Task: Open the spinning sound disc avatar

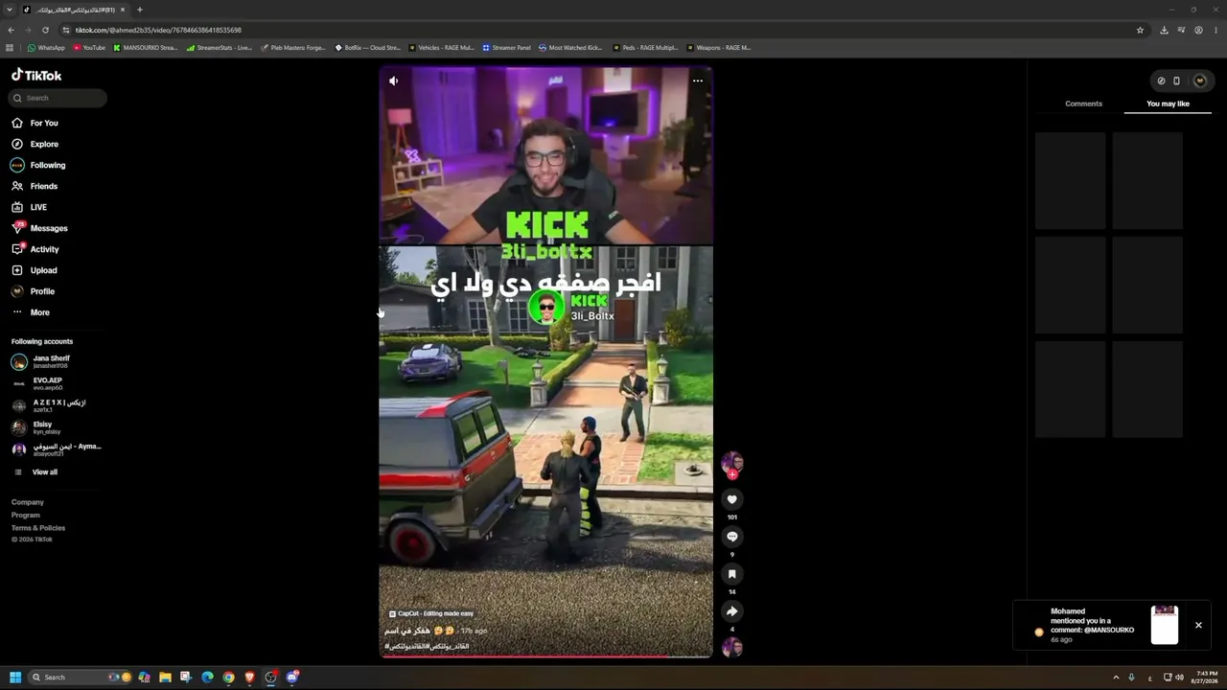Action: coord(732,648)
